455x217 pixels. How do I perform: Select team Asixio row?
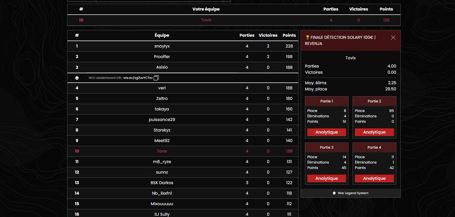[183, 67]
